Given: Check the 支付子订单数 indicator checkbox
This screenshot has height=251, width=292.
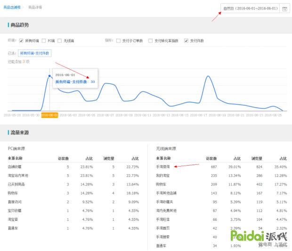Looking at the screenshot, I should click(x=118, y=41).
